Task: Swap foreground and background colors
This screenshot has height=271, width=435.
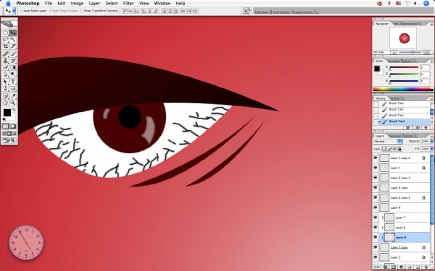Action: [14, 110]
